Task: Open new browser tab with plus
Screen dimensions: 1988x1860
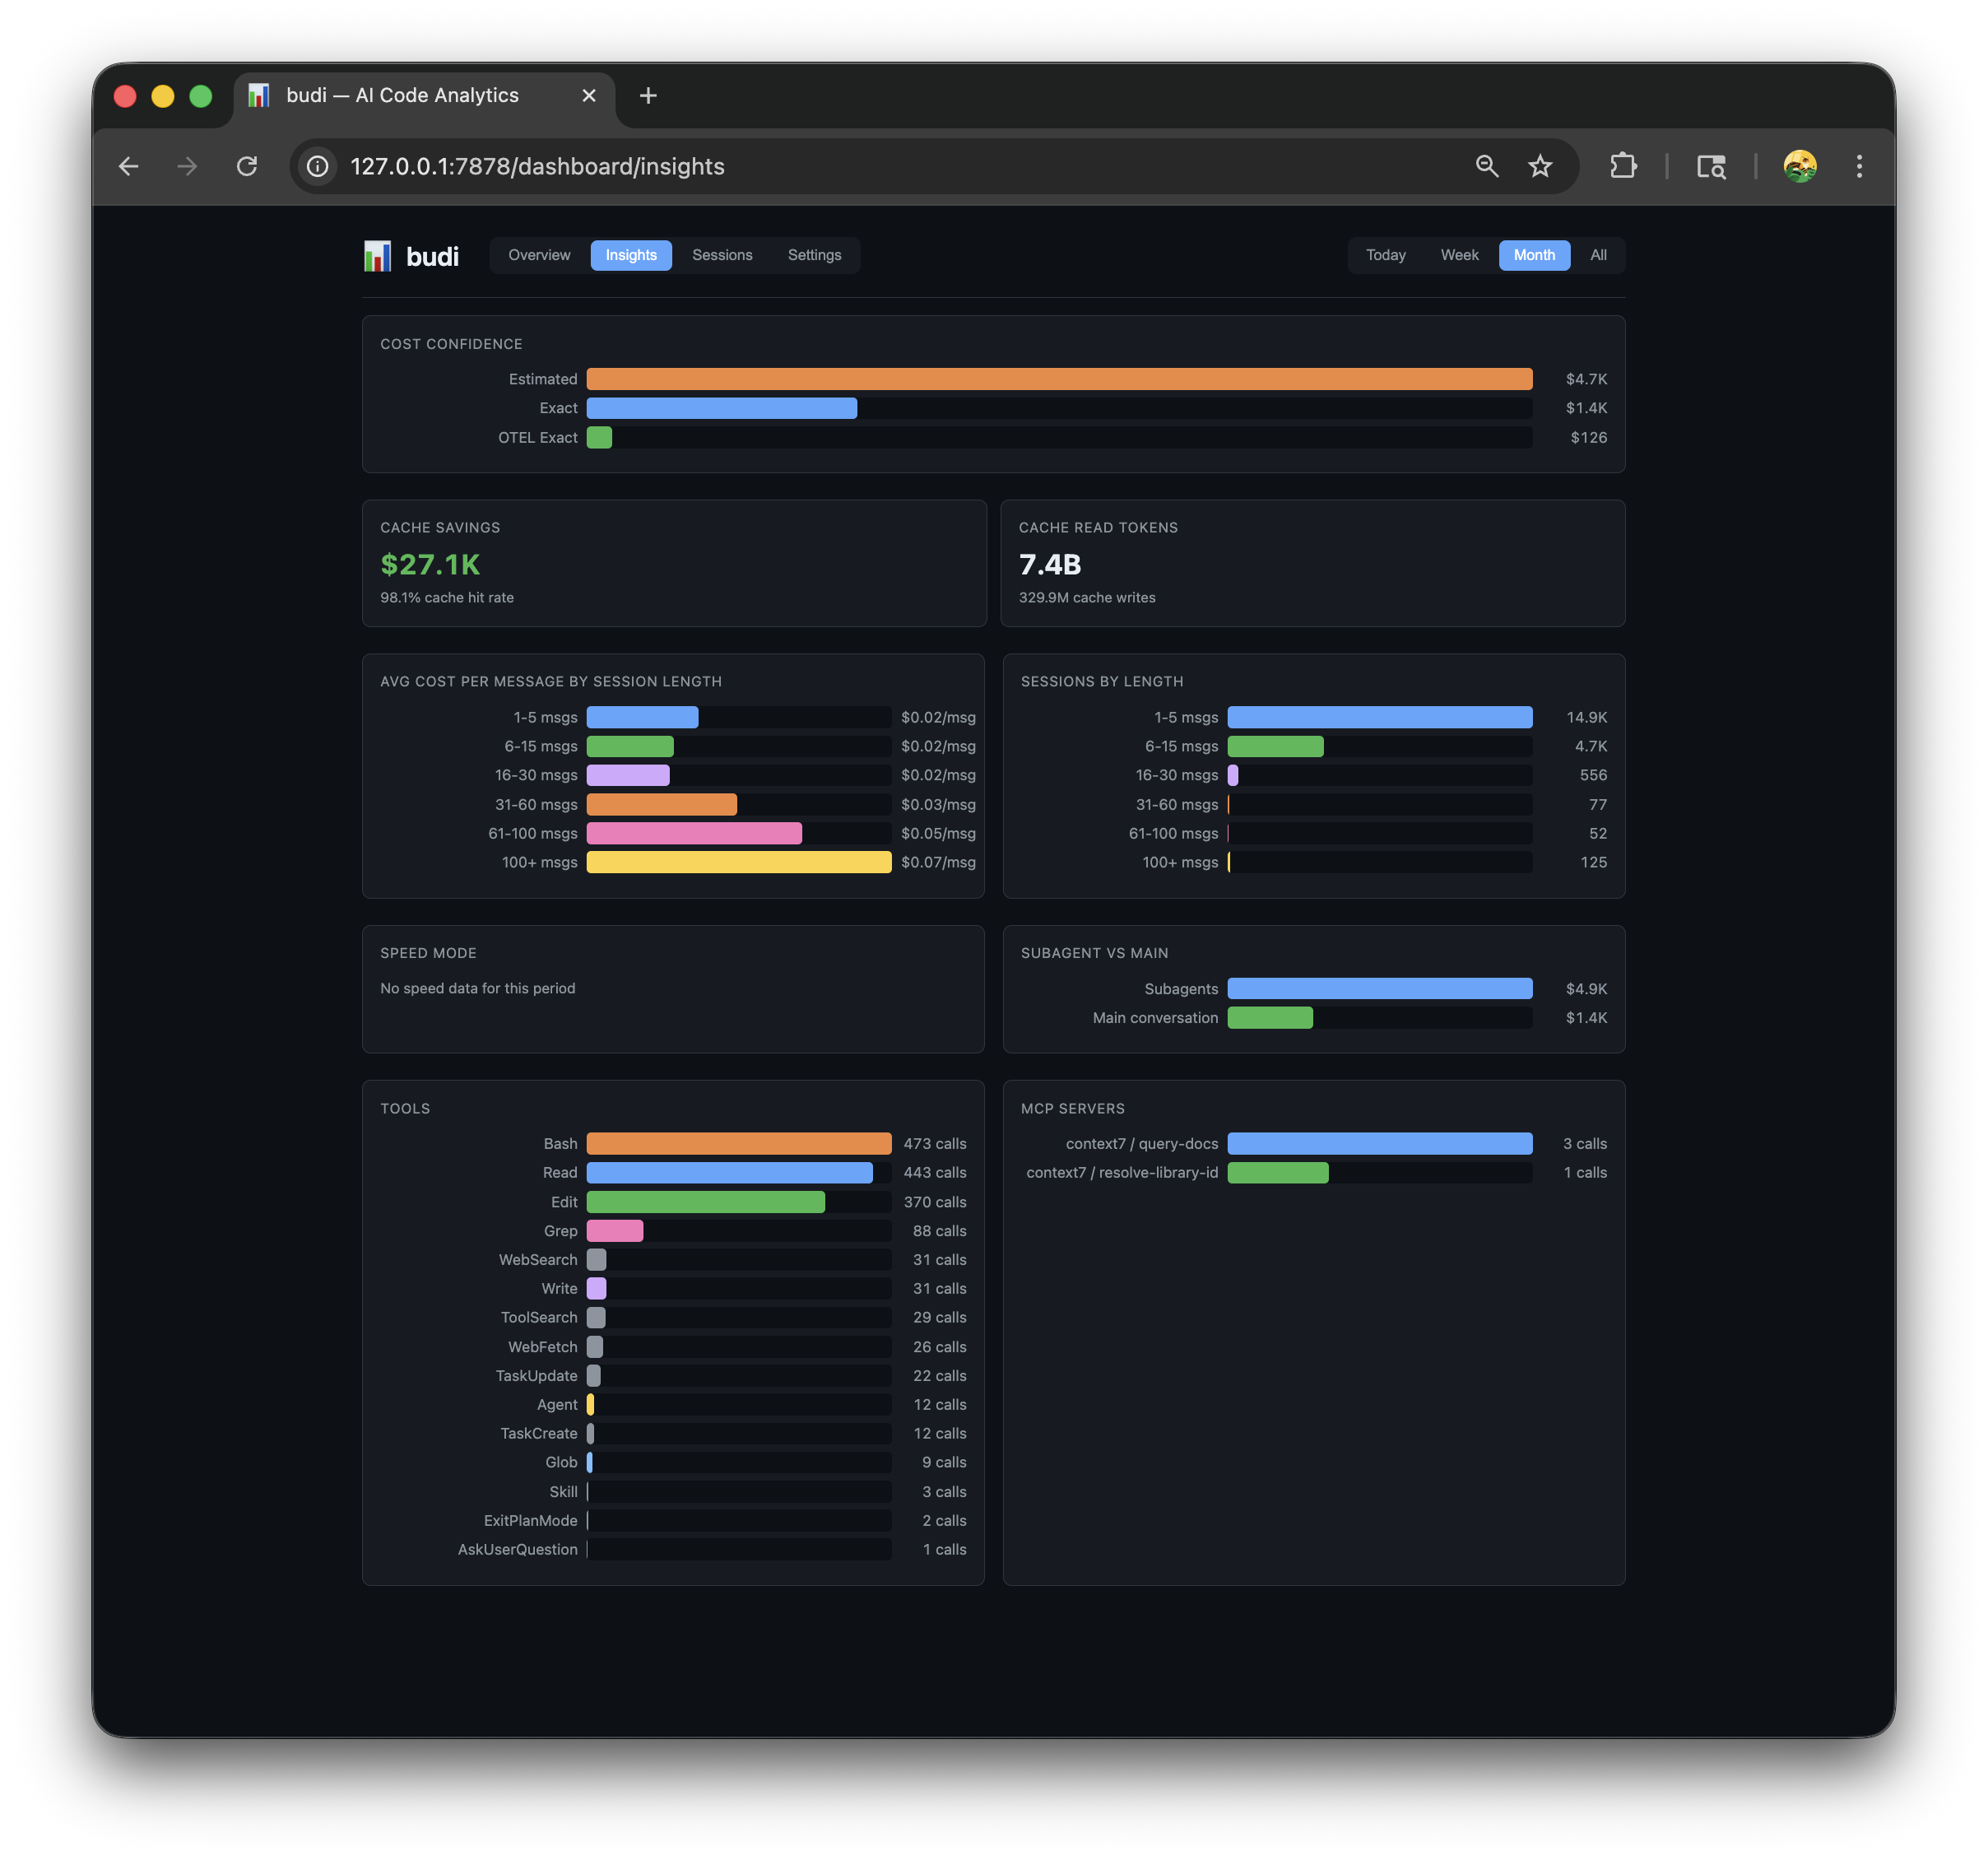Action: coord(648,95)
